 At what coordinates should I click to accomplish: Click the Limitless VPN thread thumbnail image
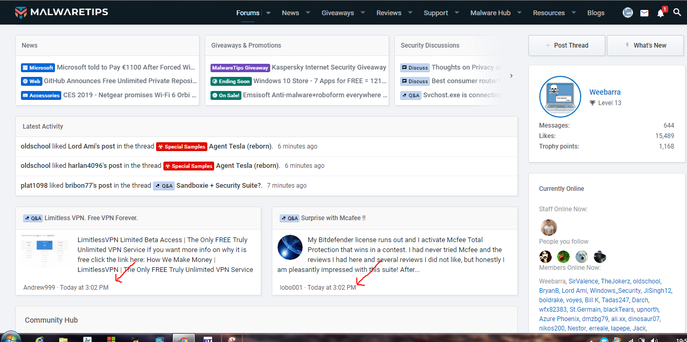(45, 250)
